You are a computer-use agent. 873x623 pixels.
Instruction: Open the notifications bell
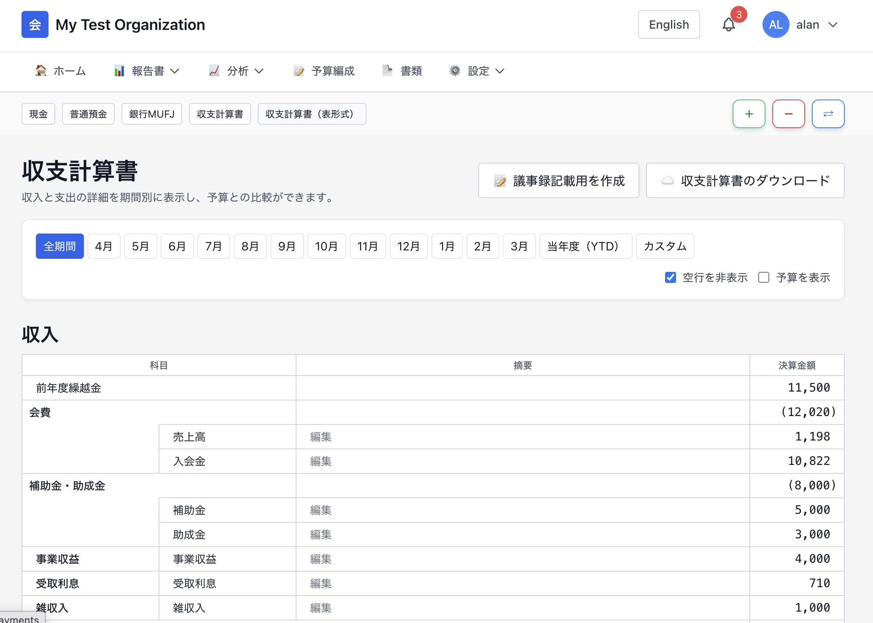tap(728, 25)
